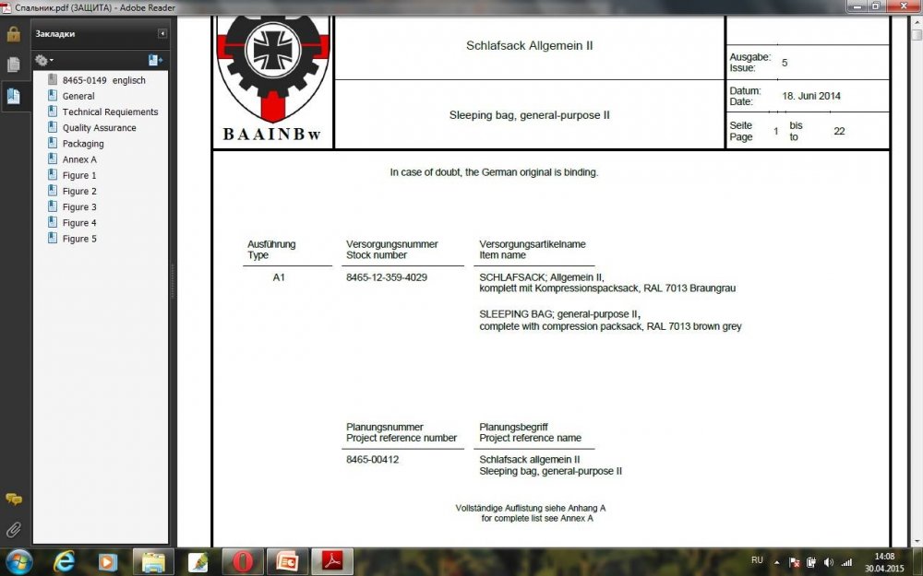Click 'for complete list see Annex A'

[x=537, y=518]
